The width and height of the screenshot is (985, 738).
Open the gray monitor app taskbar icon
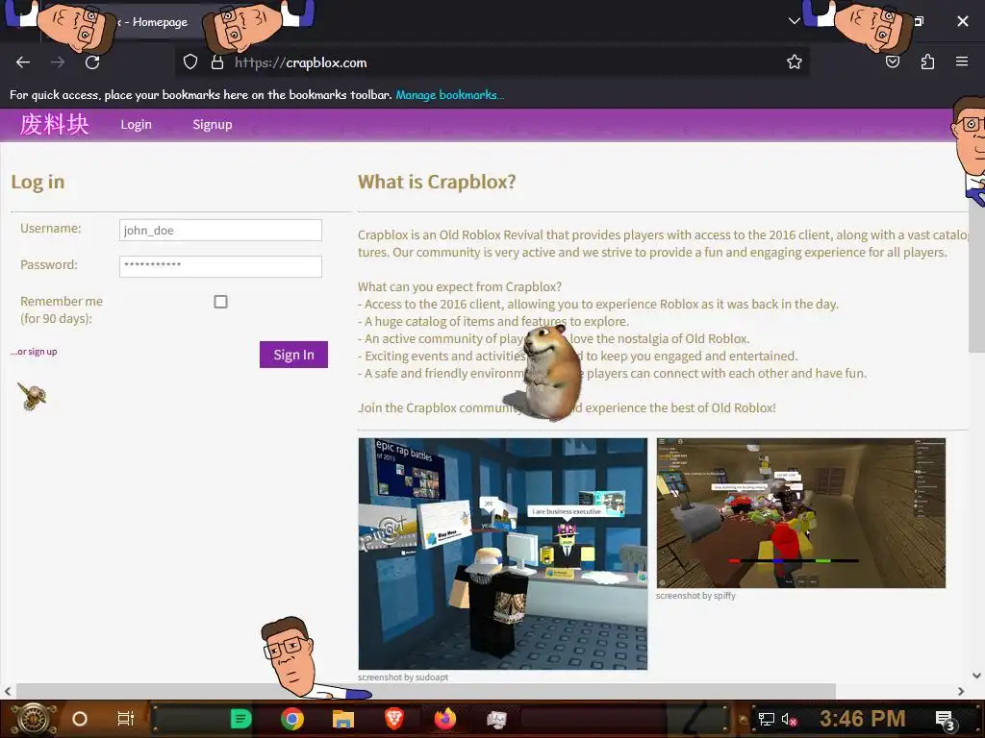point(496,719)
